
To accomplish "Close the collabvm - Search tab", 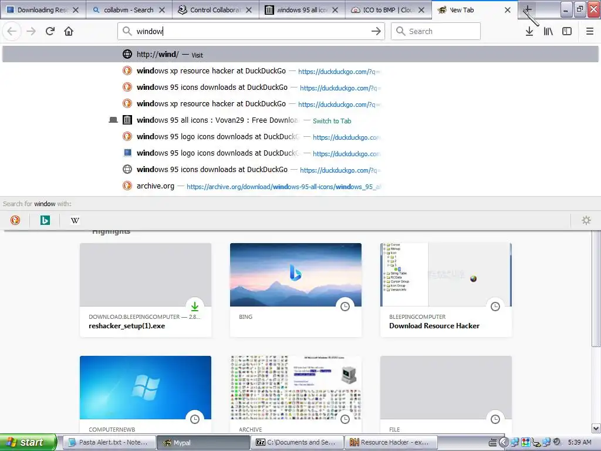I will (x=162, y=10).
